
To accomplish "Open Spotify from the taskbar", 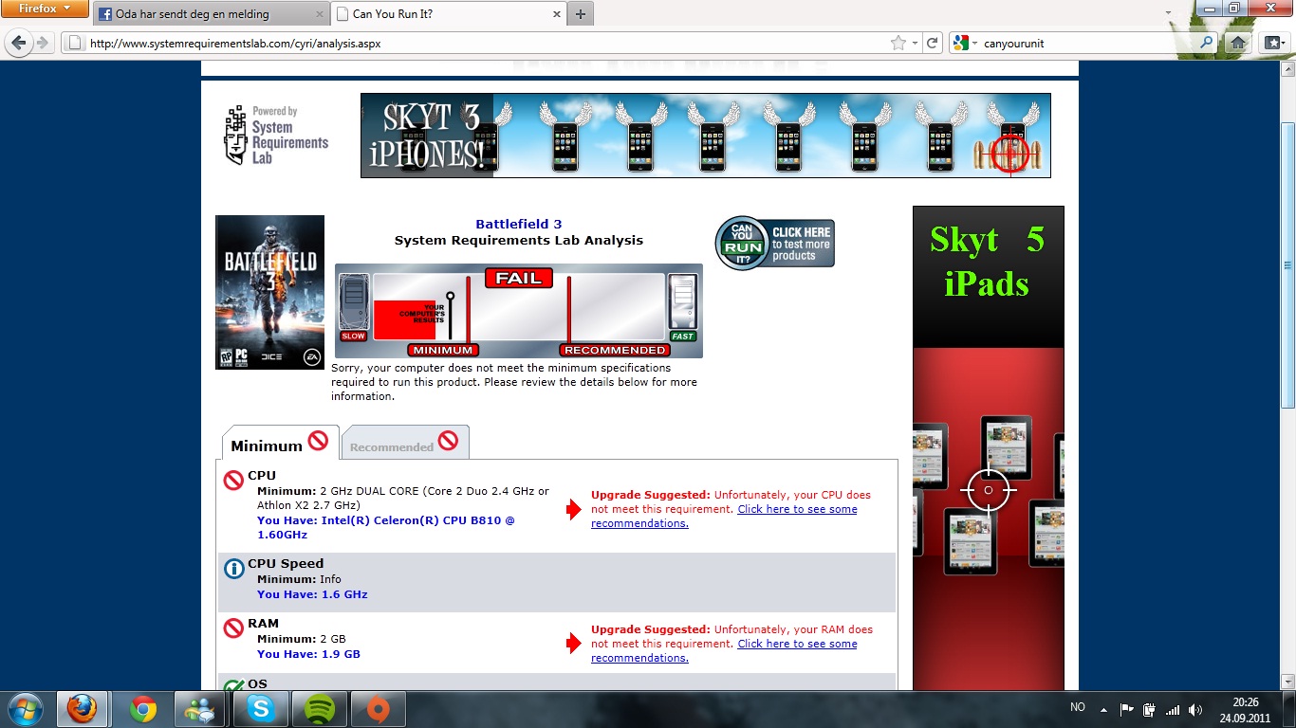I will 320,709.
